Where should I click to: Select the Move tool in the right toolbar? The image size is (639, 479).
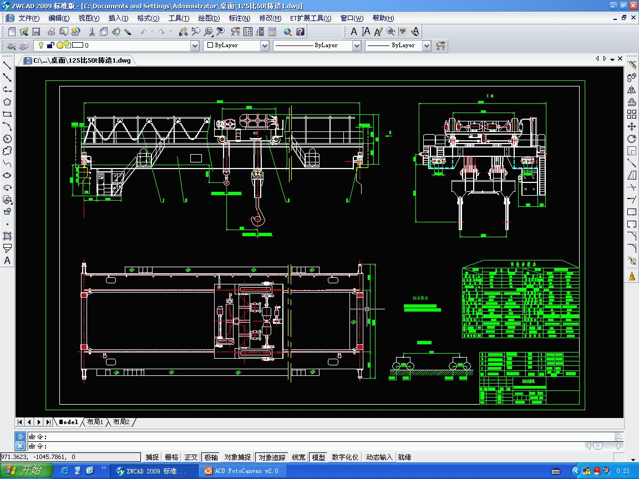pyautogui.click(x=631, y=126)
